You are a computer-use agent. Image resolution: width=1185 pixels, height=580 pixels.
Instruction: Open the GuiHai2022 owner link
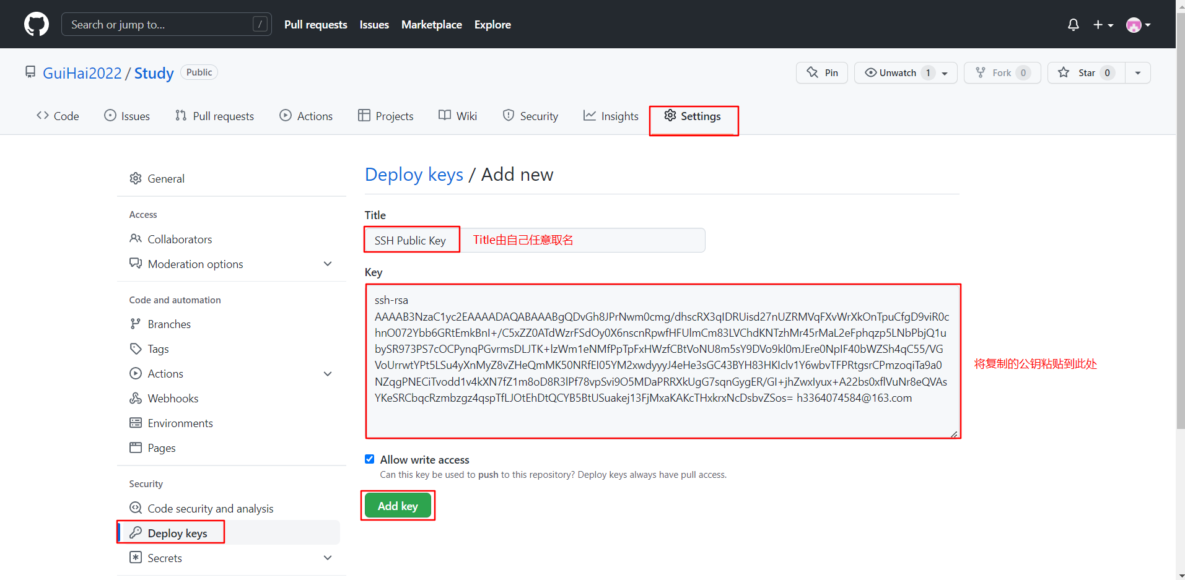[x=82, y=73]
